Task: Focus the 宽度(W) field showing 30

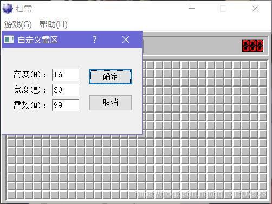Action: tap(66, 90)
